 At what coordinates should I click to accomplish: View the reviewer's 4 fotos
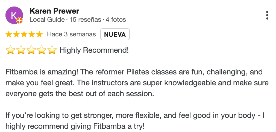click(116, 20)
